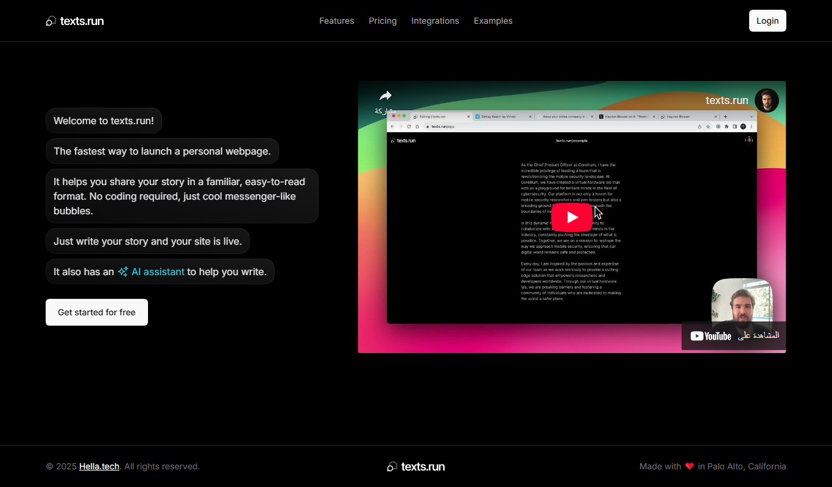
Task: Click the speaker webcam thumbnail in video
Action: point(742,300)
